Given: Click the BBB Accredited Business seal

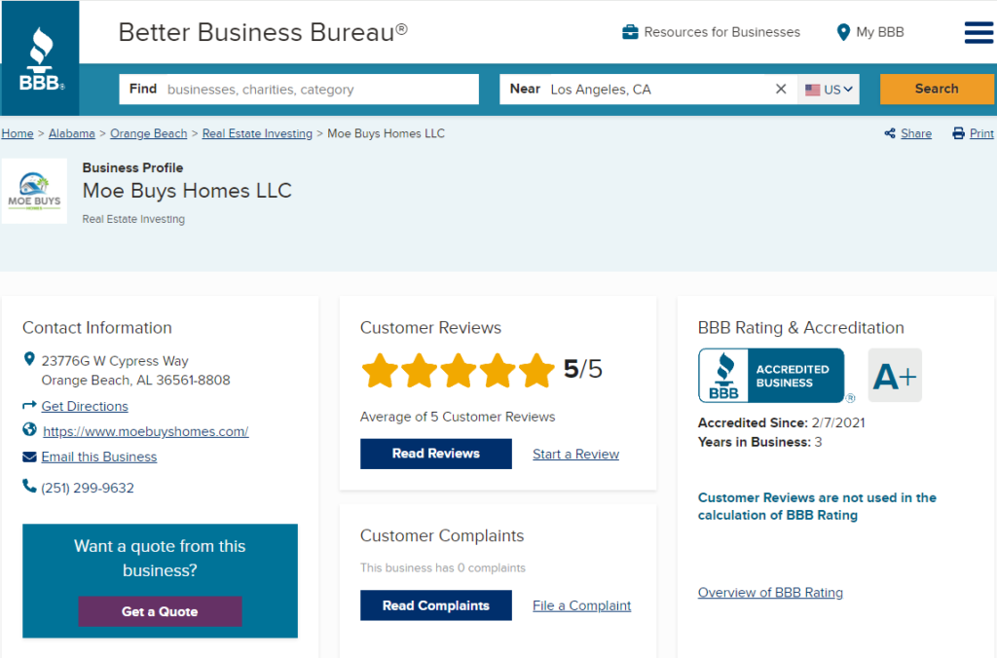Looking at the screenshot, I should [771, 376].
